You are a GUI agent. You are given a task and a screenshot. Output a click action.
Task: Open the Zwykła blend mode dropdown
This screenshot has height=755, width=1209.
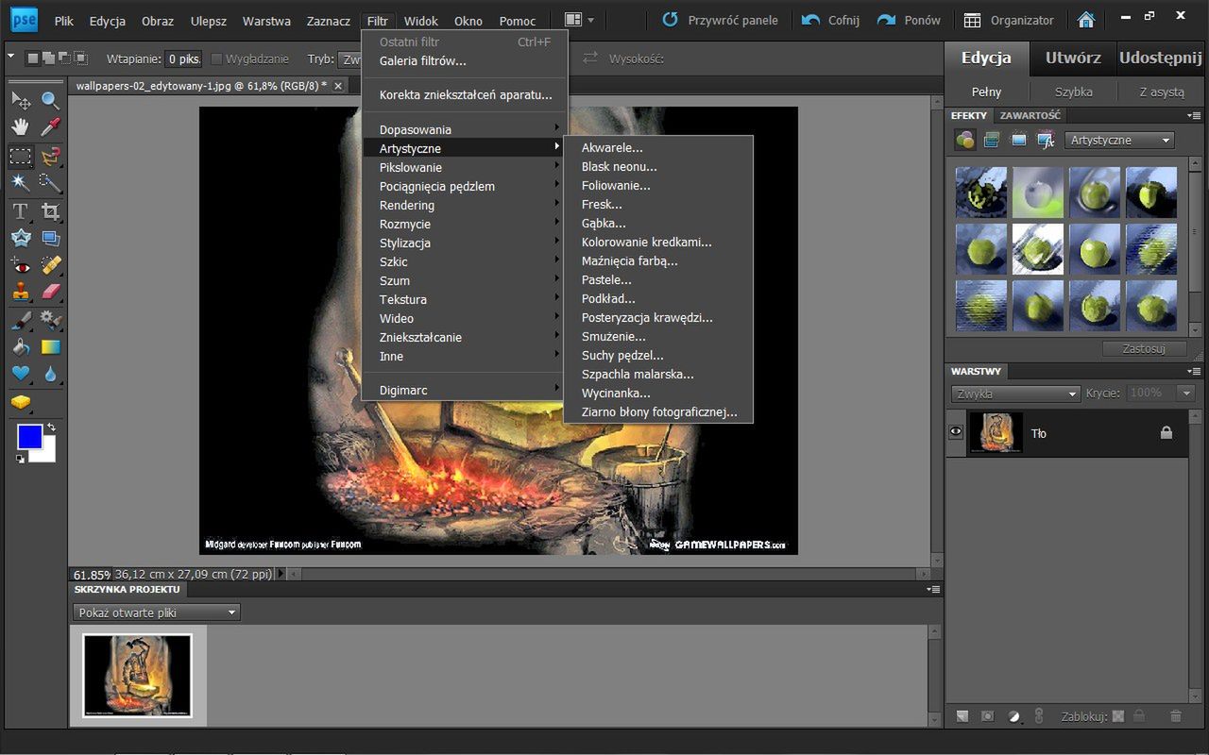[1015, 394]
